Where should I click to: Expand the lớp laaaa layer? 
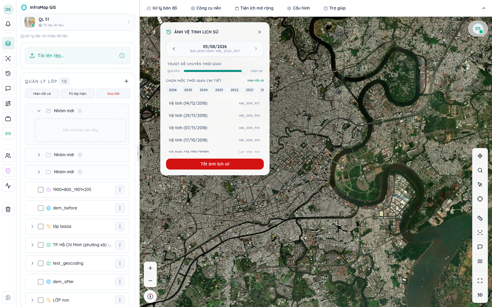tap(32, 226)
